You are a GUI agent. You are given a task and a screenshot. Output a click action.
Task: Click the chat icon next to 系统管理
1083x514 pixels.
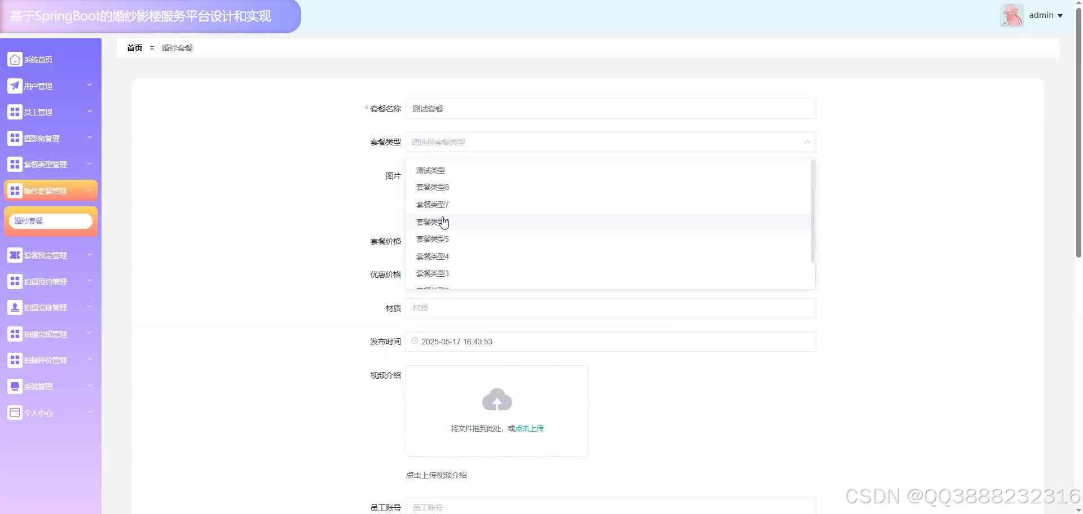(x=15, y=386)
